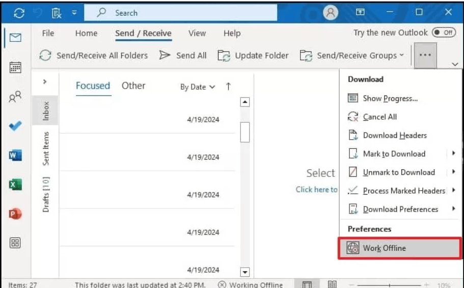The height and width of the screenshot is (288, 464).
Task: Click the Working Offline status indicator
Action: point(251,285)
